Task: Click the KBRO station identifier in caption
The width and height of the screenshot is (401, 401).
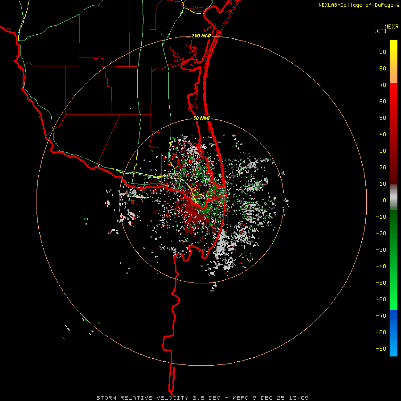Action: [x=241, y=398]
